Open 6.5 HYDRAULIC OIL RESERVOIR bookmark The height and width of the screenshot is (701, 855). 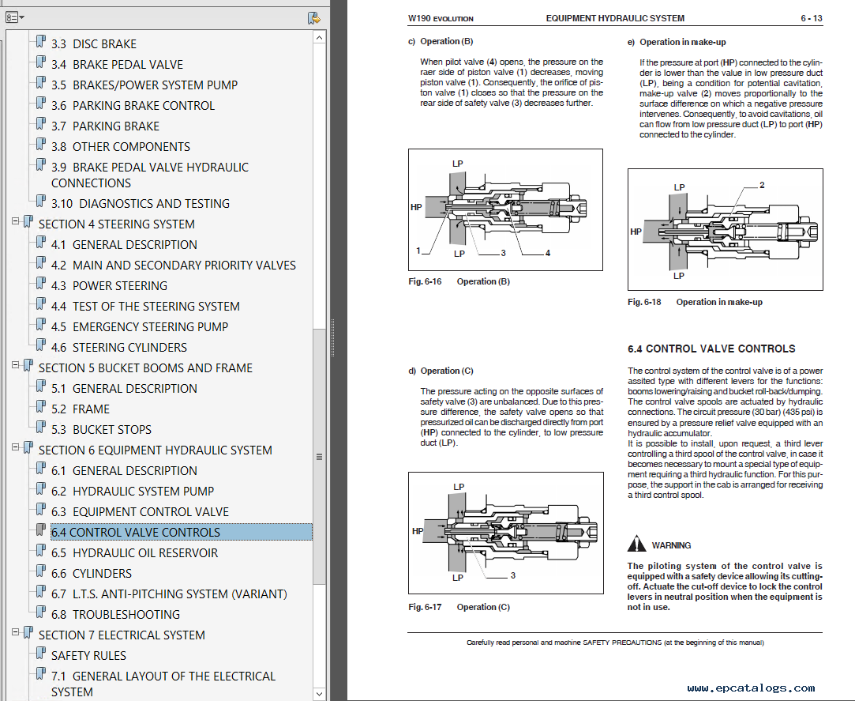pyautogui.click(x=135, y=553)
